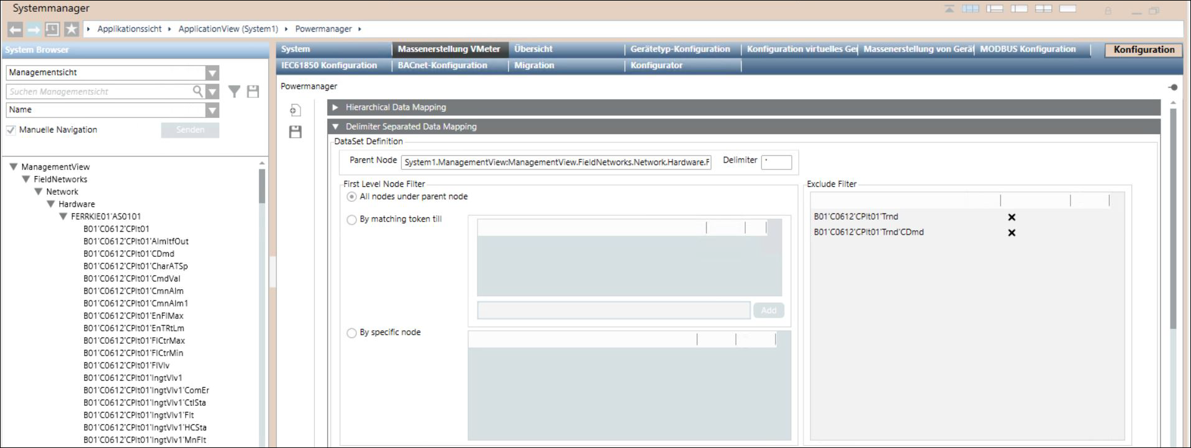The image size is (1191, 448).
Task: Click Powermanager in the breadcrumb path
Action: tap(323, 29)
